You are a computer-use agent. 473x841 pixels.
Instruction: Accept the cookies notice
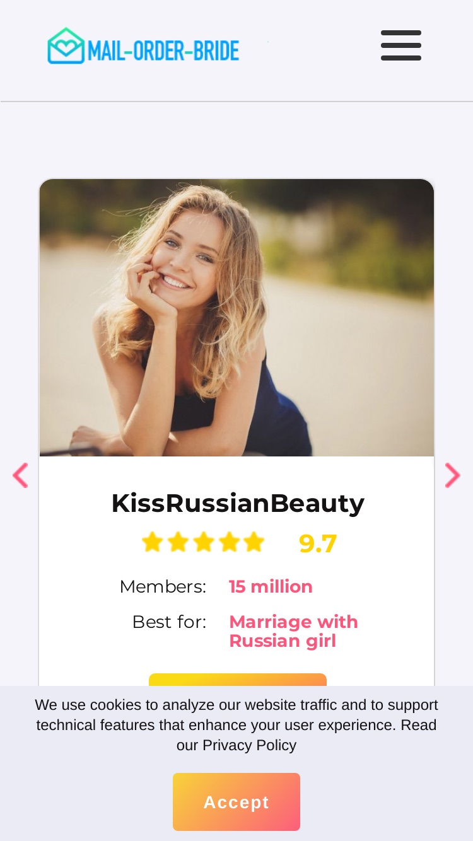point(237,802)
